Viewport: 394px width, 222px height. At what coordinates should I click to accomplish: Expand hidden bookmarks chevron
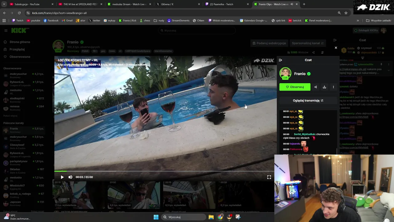point(358,21)
